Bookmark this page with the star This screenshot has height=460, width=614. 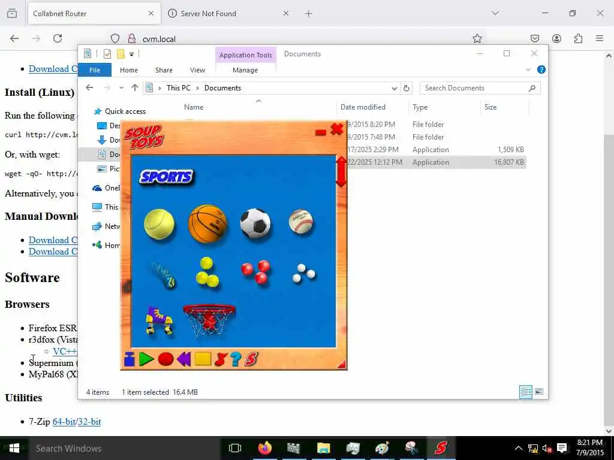477,38
